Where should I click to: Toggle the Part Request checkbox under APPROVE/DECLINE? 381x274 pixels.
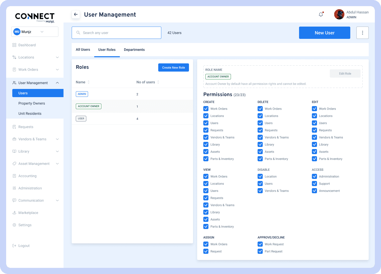pyautogui.click(x=260, y=251)
